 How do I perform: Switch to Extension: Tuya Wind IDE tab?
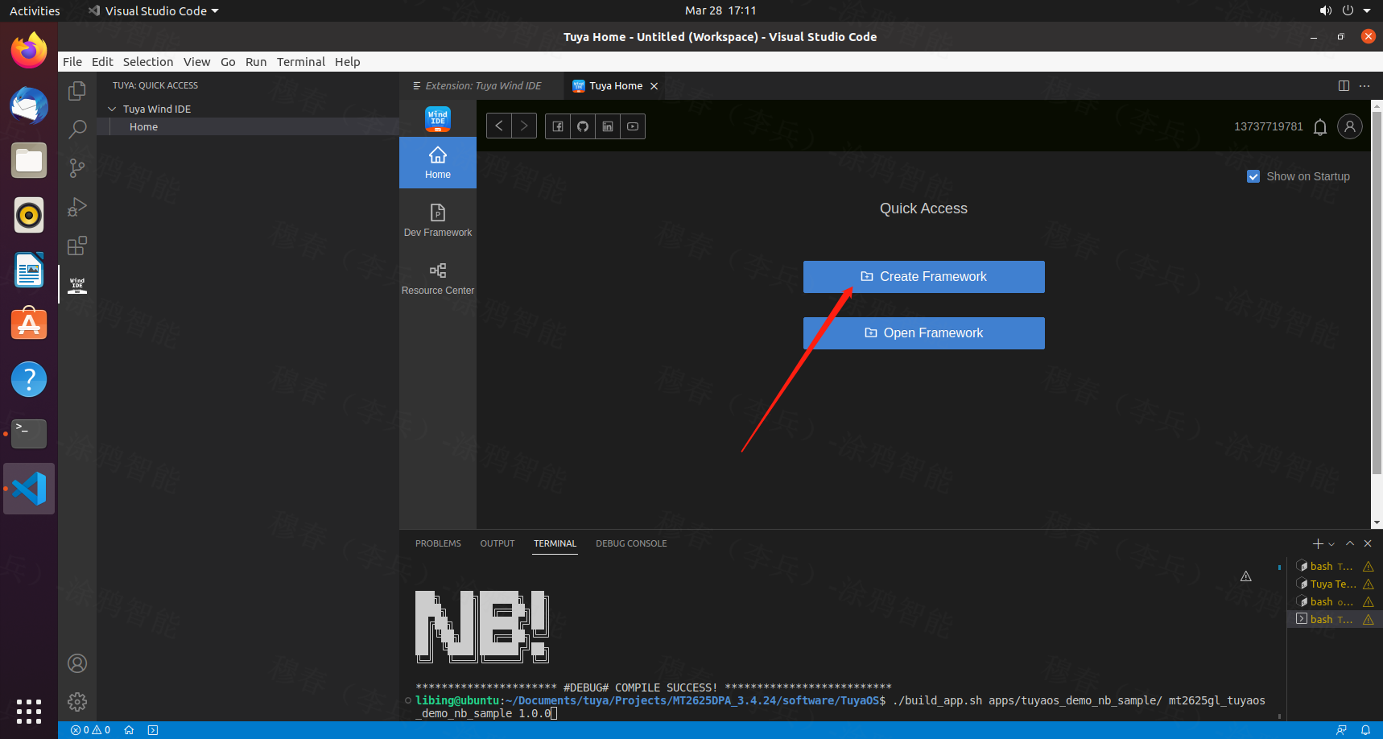[480, 86]
